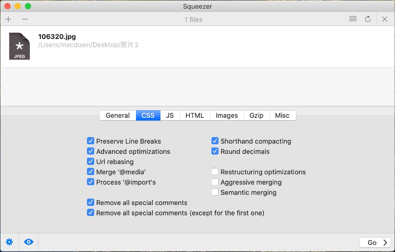Switch to the HTML tab
Viewport: 395px width, 252px height.
coord(195,115)
